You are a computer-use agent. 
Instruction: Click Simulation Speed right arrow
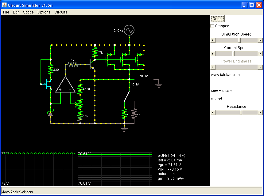260,40
